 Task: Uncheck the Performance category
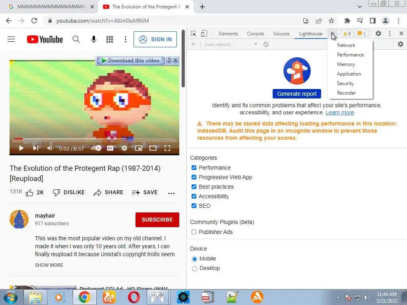point(194,168)
